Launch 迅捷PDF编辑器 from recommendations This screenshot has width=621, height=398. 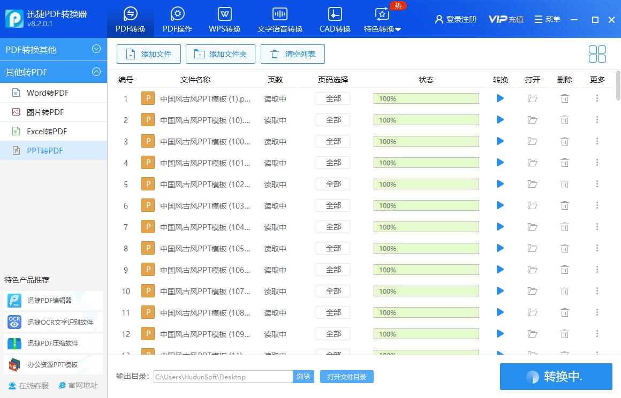tap(51, 301)
